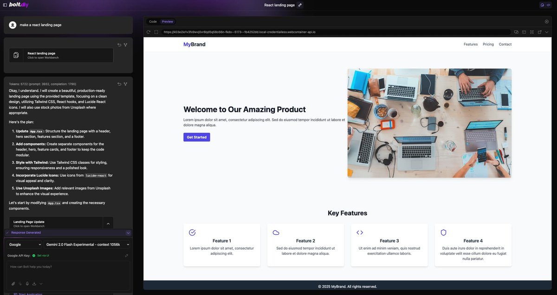The image size is (557, 295).
Task: Toggle the sidebar panel icon beside the bolt.diy logo
Action: pos(5,5)
